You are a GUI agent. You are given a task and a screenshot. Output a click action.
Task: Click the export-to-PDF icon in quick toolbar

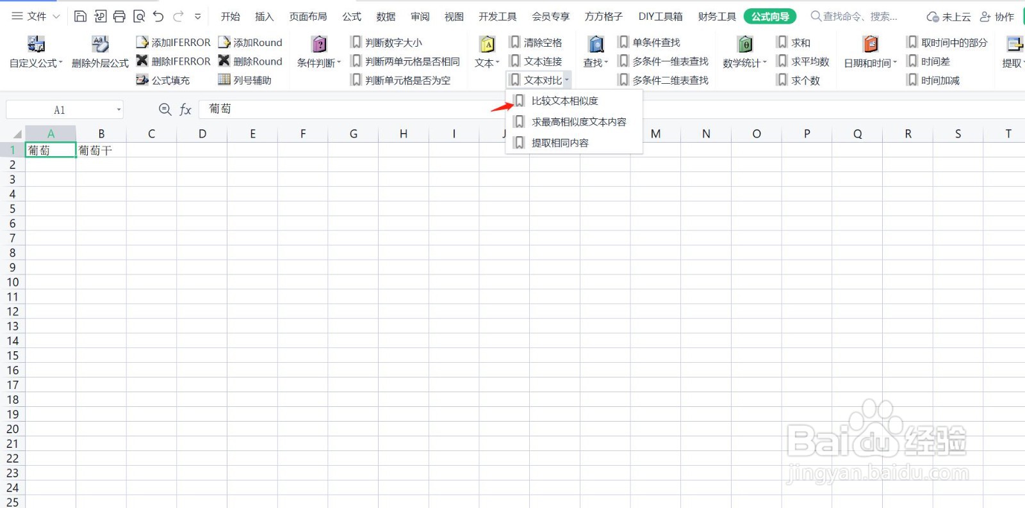point(100,17)
